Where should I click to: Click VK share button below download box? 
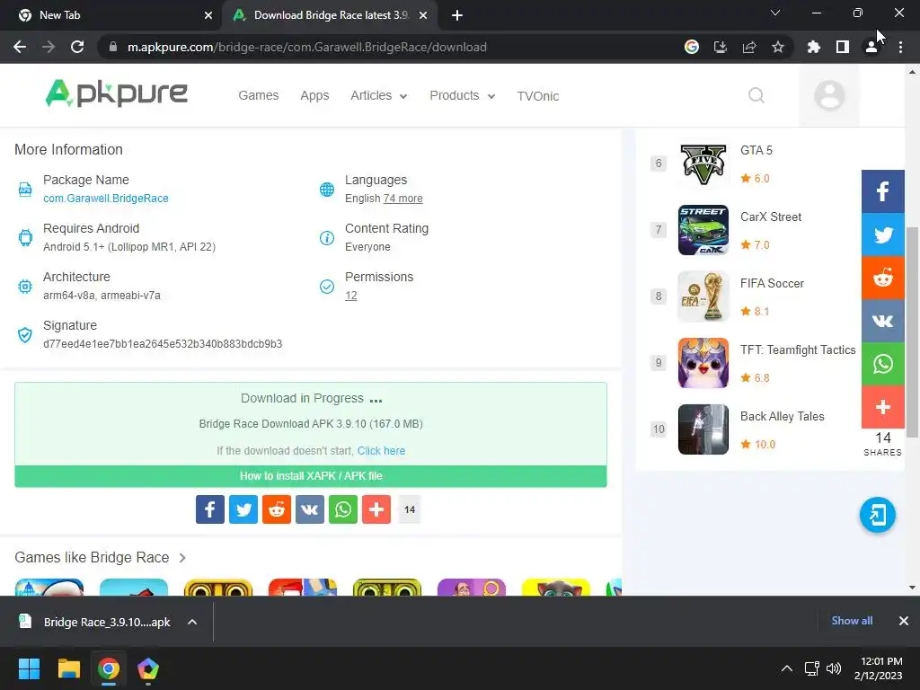(x=310, y=509)
